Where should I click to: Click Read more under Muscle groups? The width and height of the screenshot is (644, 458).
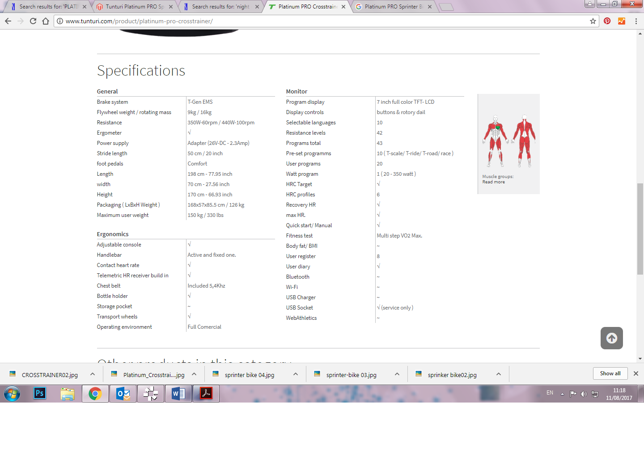[493, 182]
